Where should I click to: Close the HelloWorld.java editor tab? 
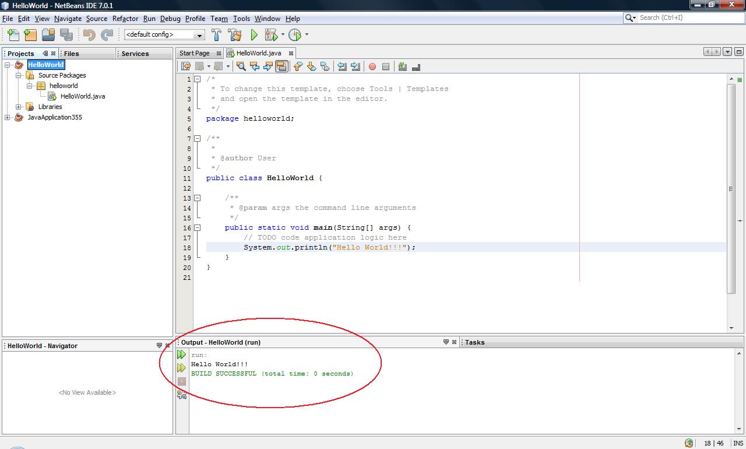[291, 53]
